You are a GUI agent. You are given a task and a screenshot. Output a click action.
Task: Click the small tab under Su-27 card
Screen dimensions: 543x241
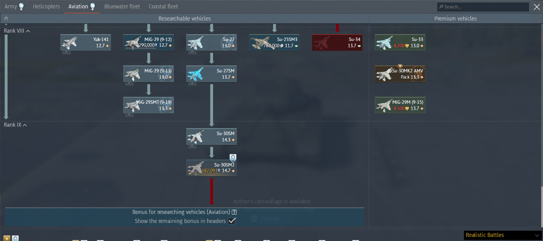click(x=192, y=52)
